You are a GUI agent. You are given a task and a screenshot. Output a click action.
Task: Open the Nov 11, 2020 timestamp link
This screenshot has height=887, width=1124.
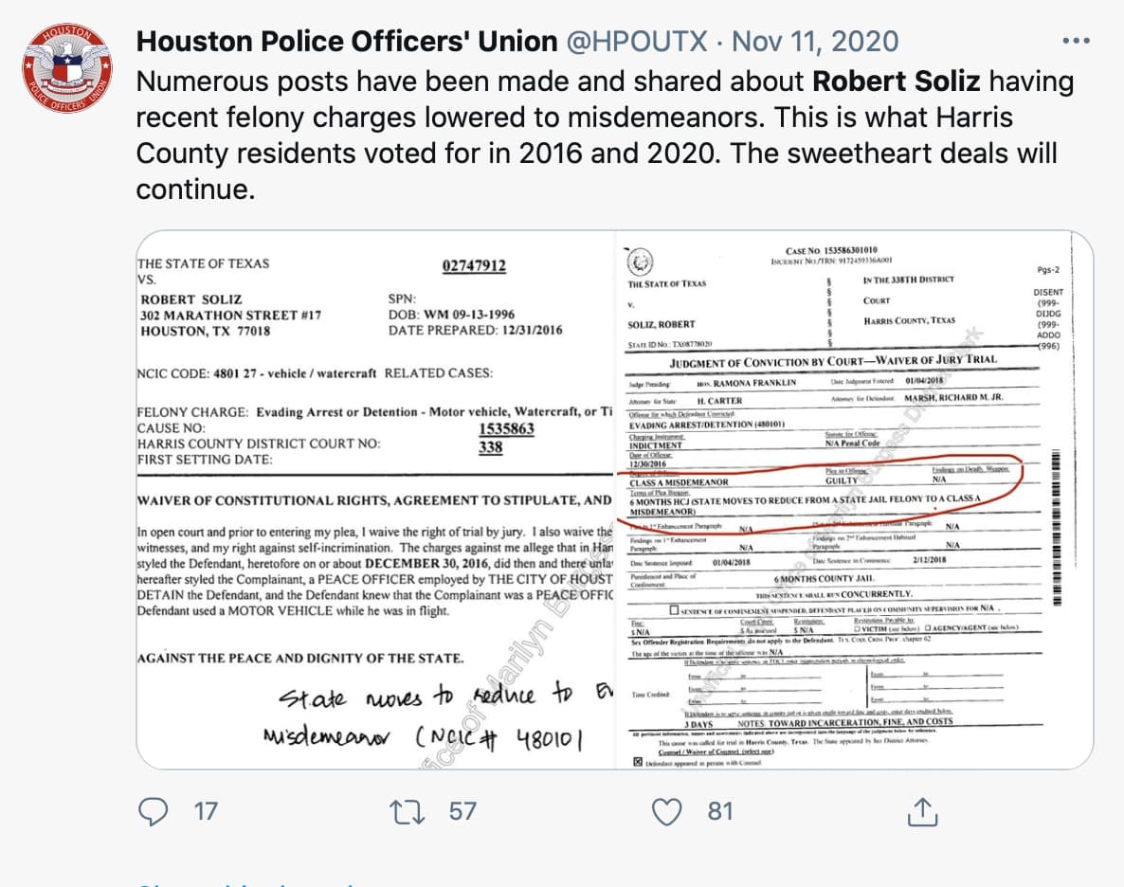click(815, 42)
